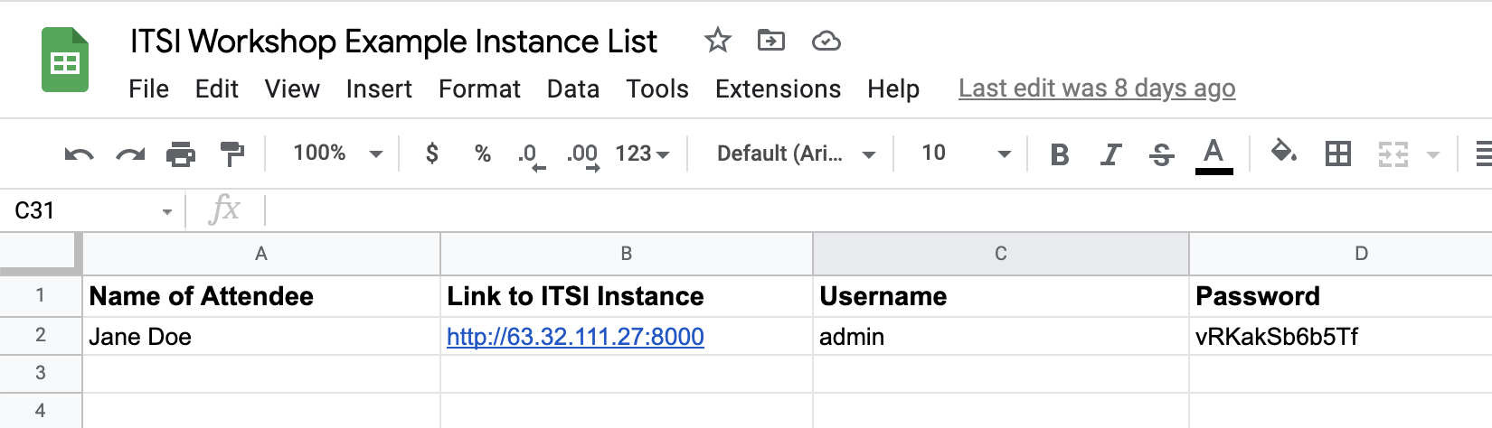Click the move to folder icon
Viewport: 1492px width, 428px height.
pyautogui.click(x=771, y=41)
